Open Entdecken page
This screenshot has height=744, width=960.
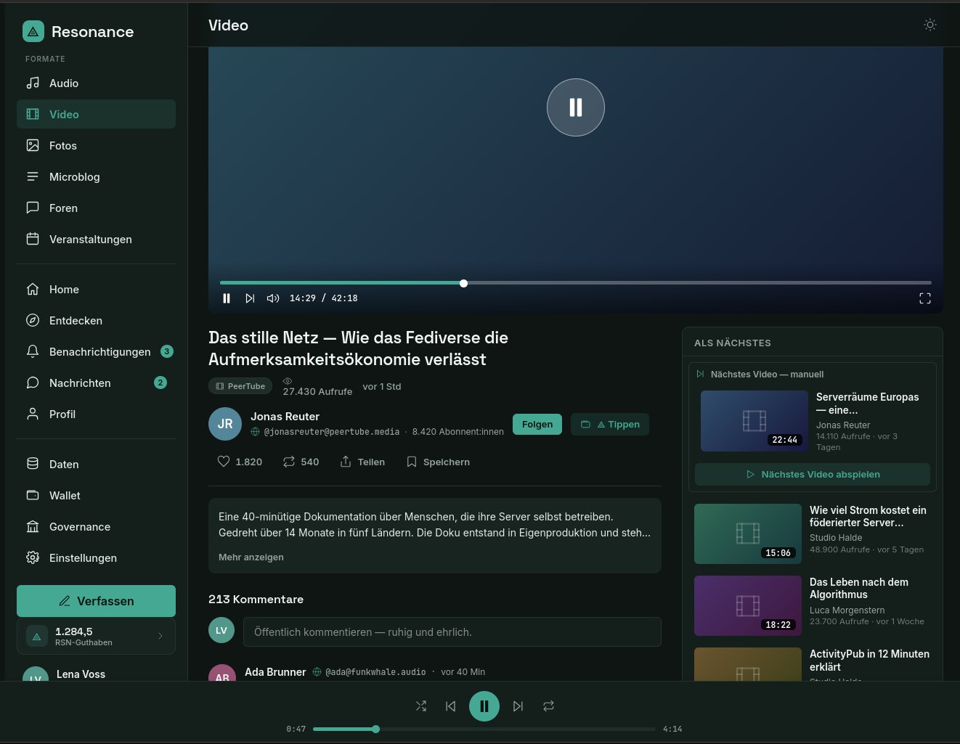[96, 321]
